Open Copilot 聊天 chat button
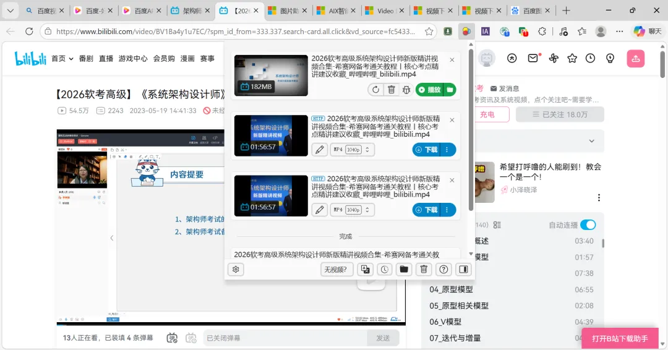Viewport: 668px width, 350px height. click(648, 31)
